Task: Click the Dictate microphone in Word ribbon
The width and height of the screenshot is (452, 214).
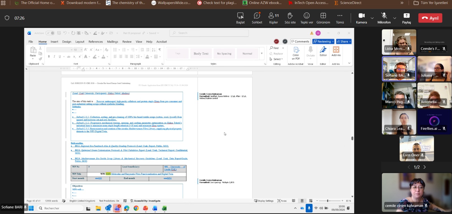Action: click(310, 51)
